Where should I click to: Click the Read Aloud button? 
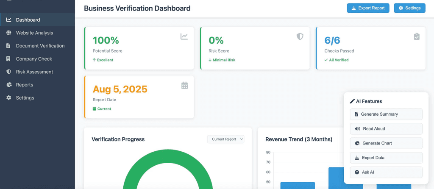pyautogui.click(x=386, y=129)
